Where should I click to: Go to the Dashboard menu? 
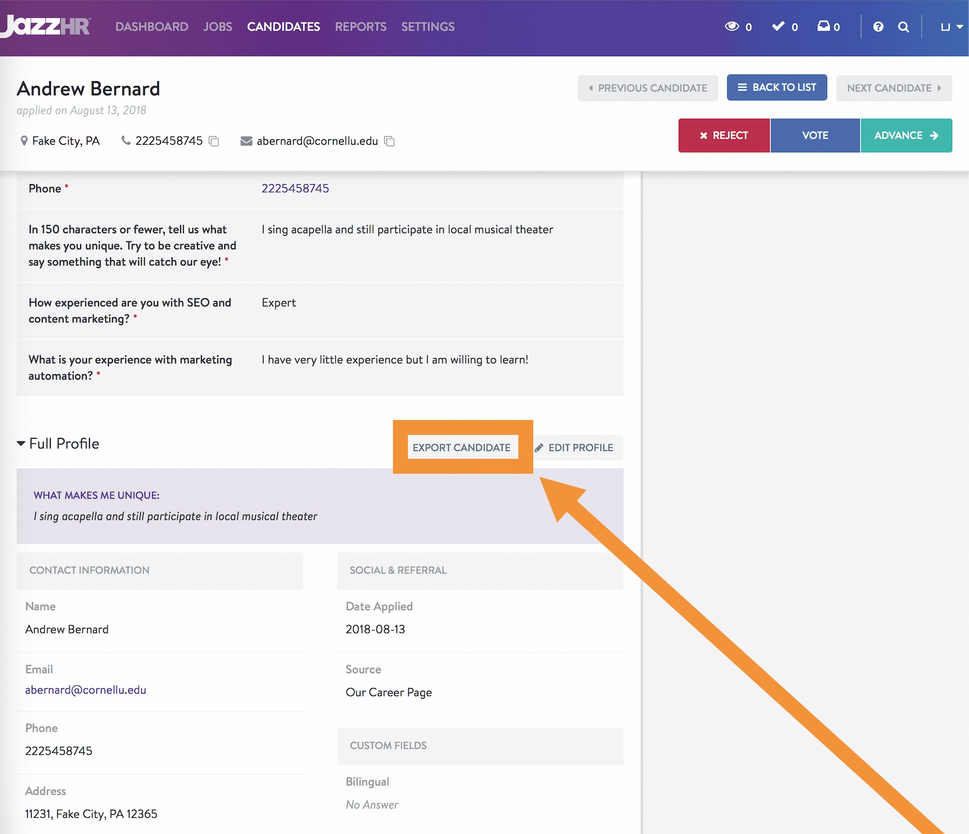point(152,27)
